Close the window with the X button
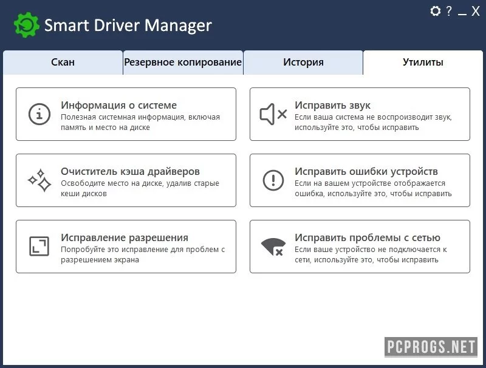Screen dimensions: 486x368 pyautogui.click(x=476, y=11)
